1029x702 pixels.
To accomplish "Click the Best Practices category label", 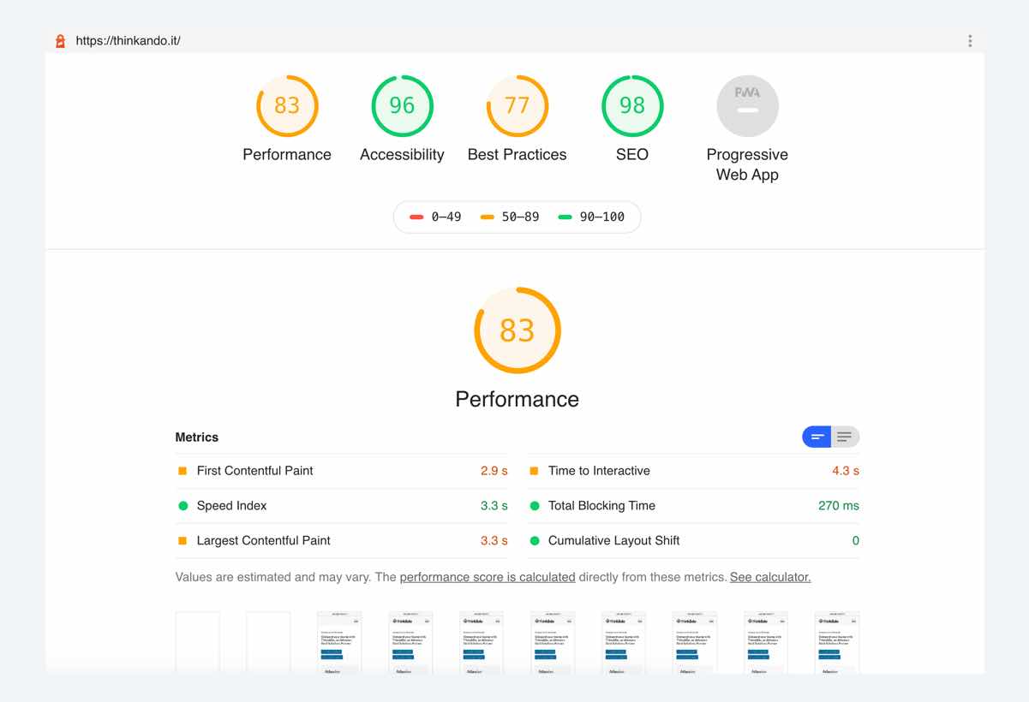I will tap(517, 155).
